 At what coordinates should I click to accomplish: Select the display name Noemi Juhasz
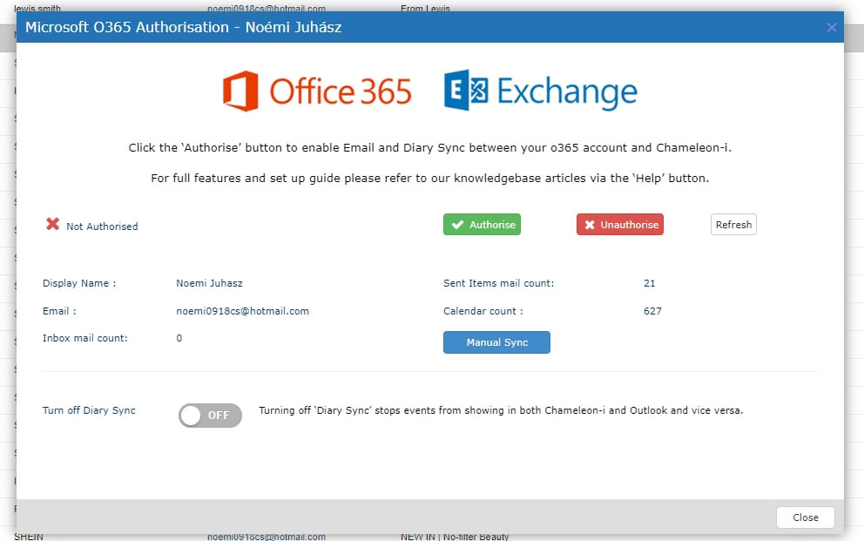coord(209,283)
